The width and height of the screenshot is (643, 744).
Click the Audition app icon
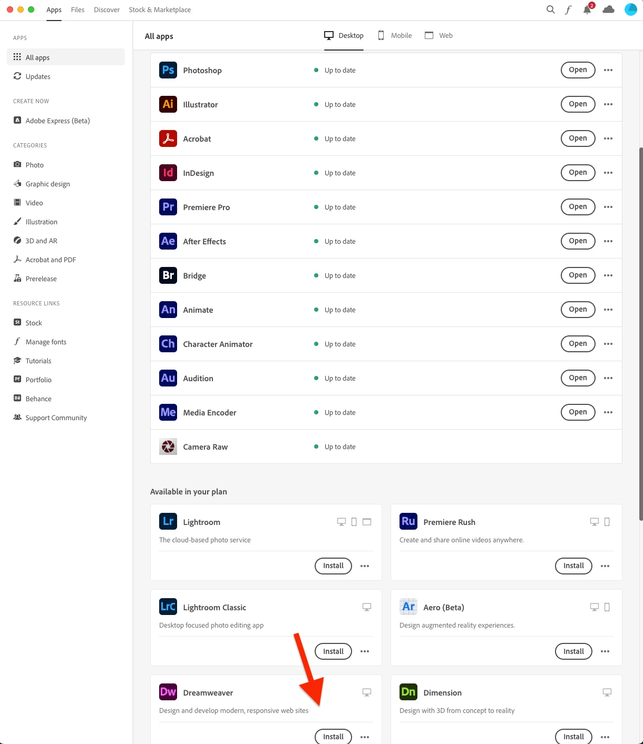(168, 378)
